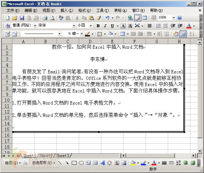Click the horizontal scrollbar right arrow
The image size is (204, 173).
point(193,155)
